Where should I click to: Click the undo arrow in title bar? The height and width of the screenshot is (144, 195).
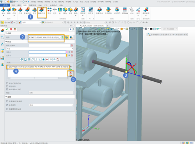(18, 2)
